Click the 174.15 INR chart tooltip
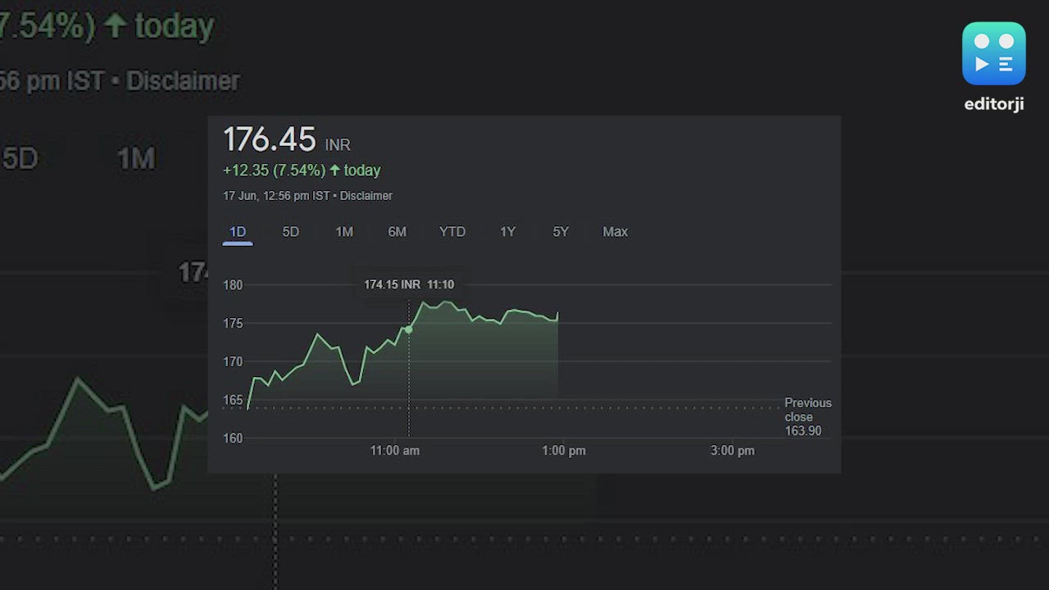This screenshot has height=590, width=1049. pos(409,284)
